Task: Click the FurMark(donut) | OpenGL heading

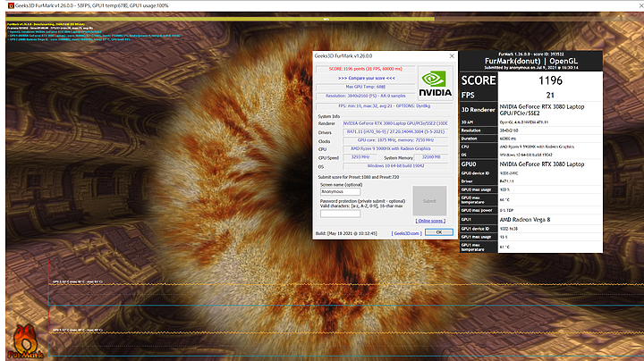Action: point(531,61)
